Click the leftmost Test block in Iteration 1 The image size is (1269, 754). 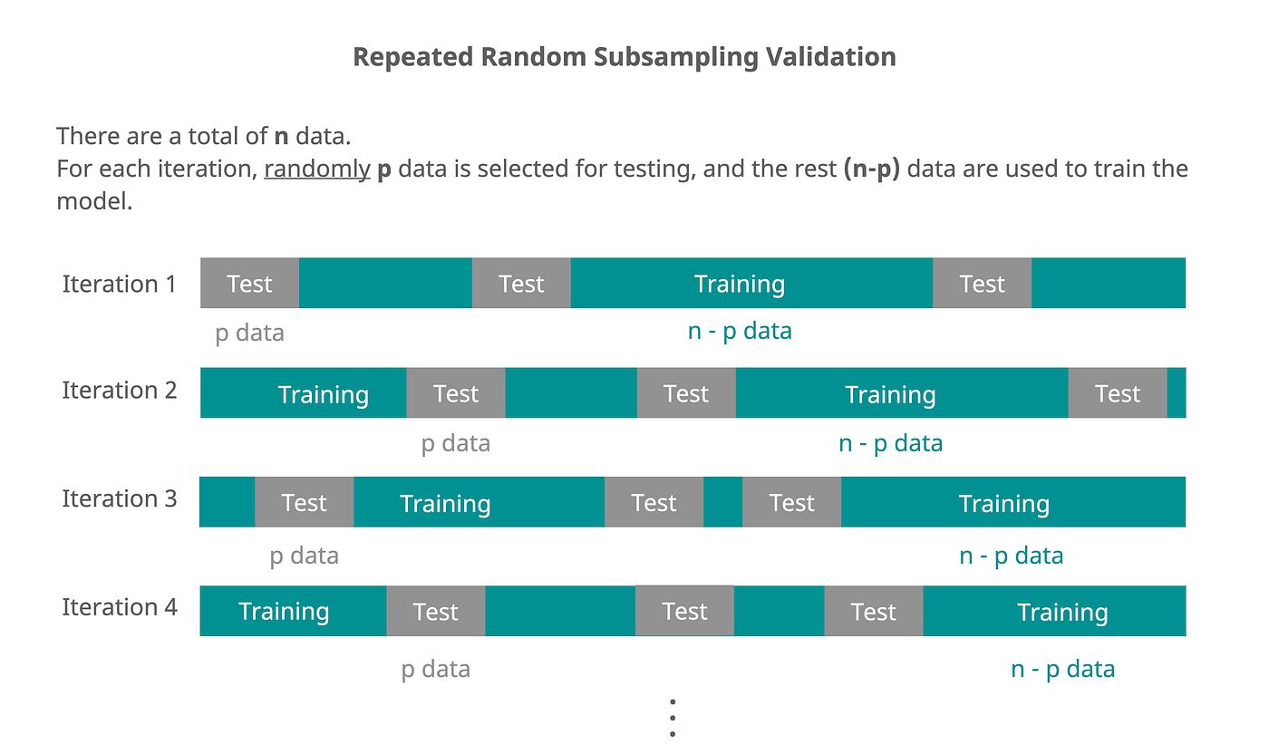249,284
